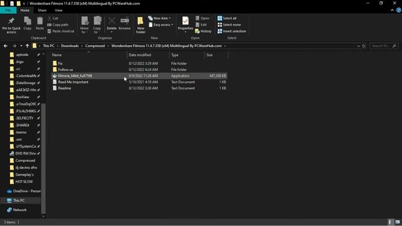Switch to details view in status bar

[390, 222]
